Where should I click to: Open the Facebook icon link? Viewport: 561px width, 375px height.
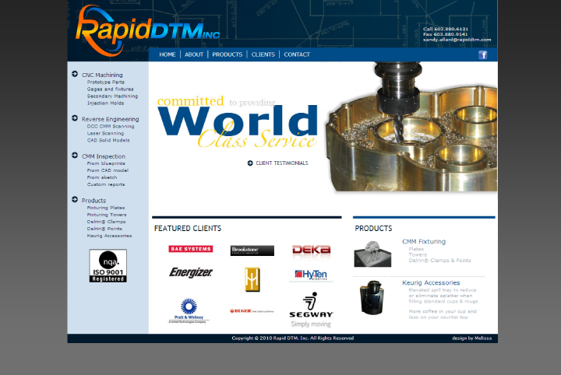pos(482,55)
